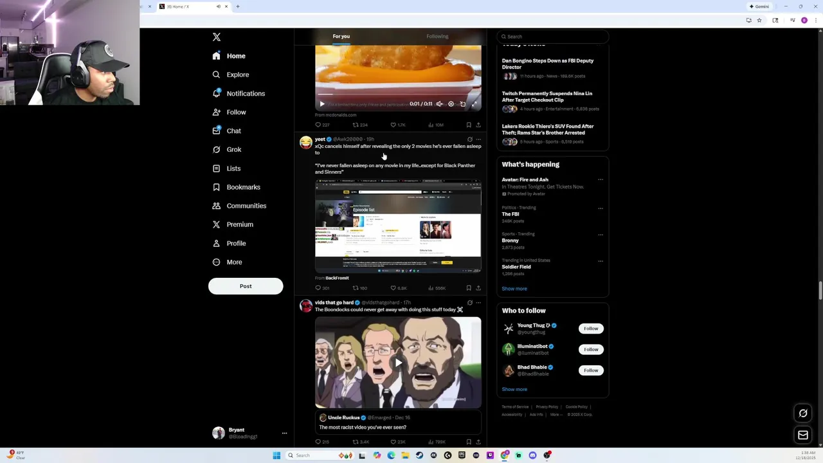Open McDonald's video settings gear
The height and width of the screenshot is (463, 823).
451,104
